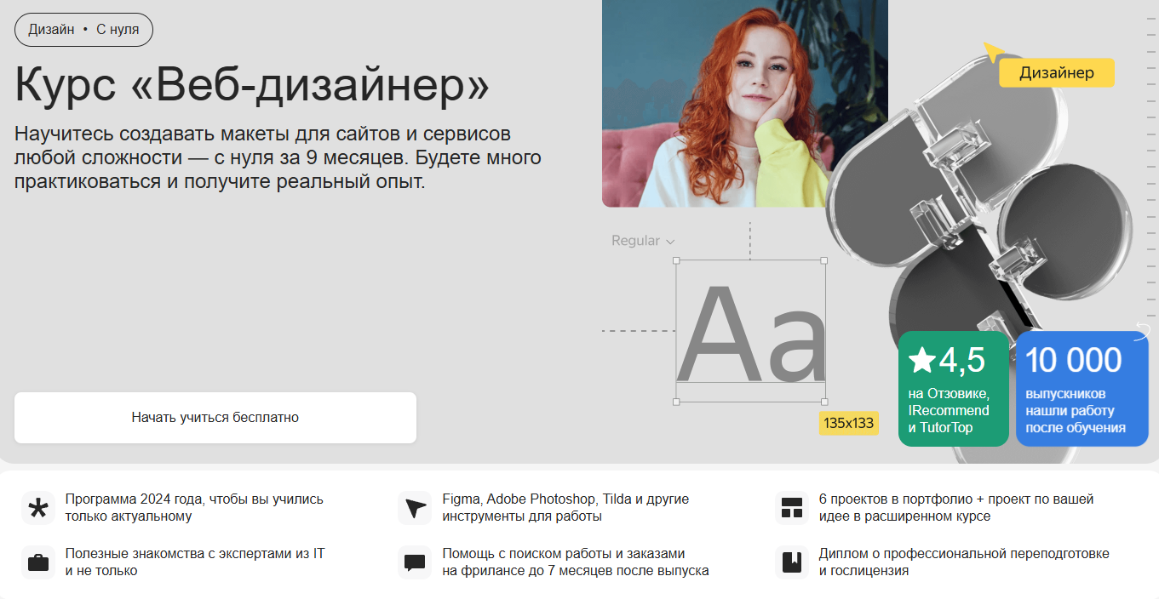Click the text "Помощь с поиском работы и заказами"
Viewport: 1159px width, 599px height.
pos(564,554)
